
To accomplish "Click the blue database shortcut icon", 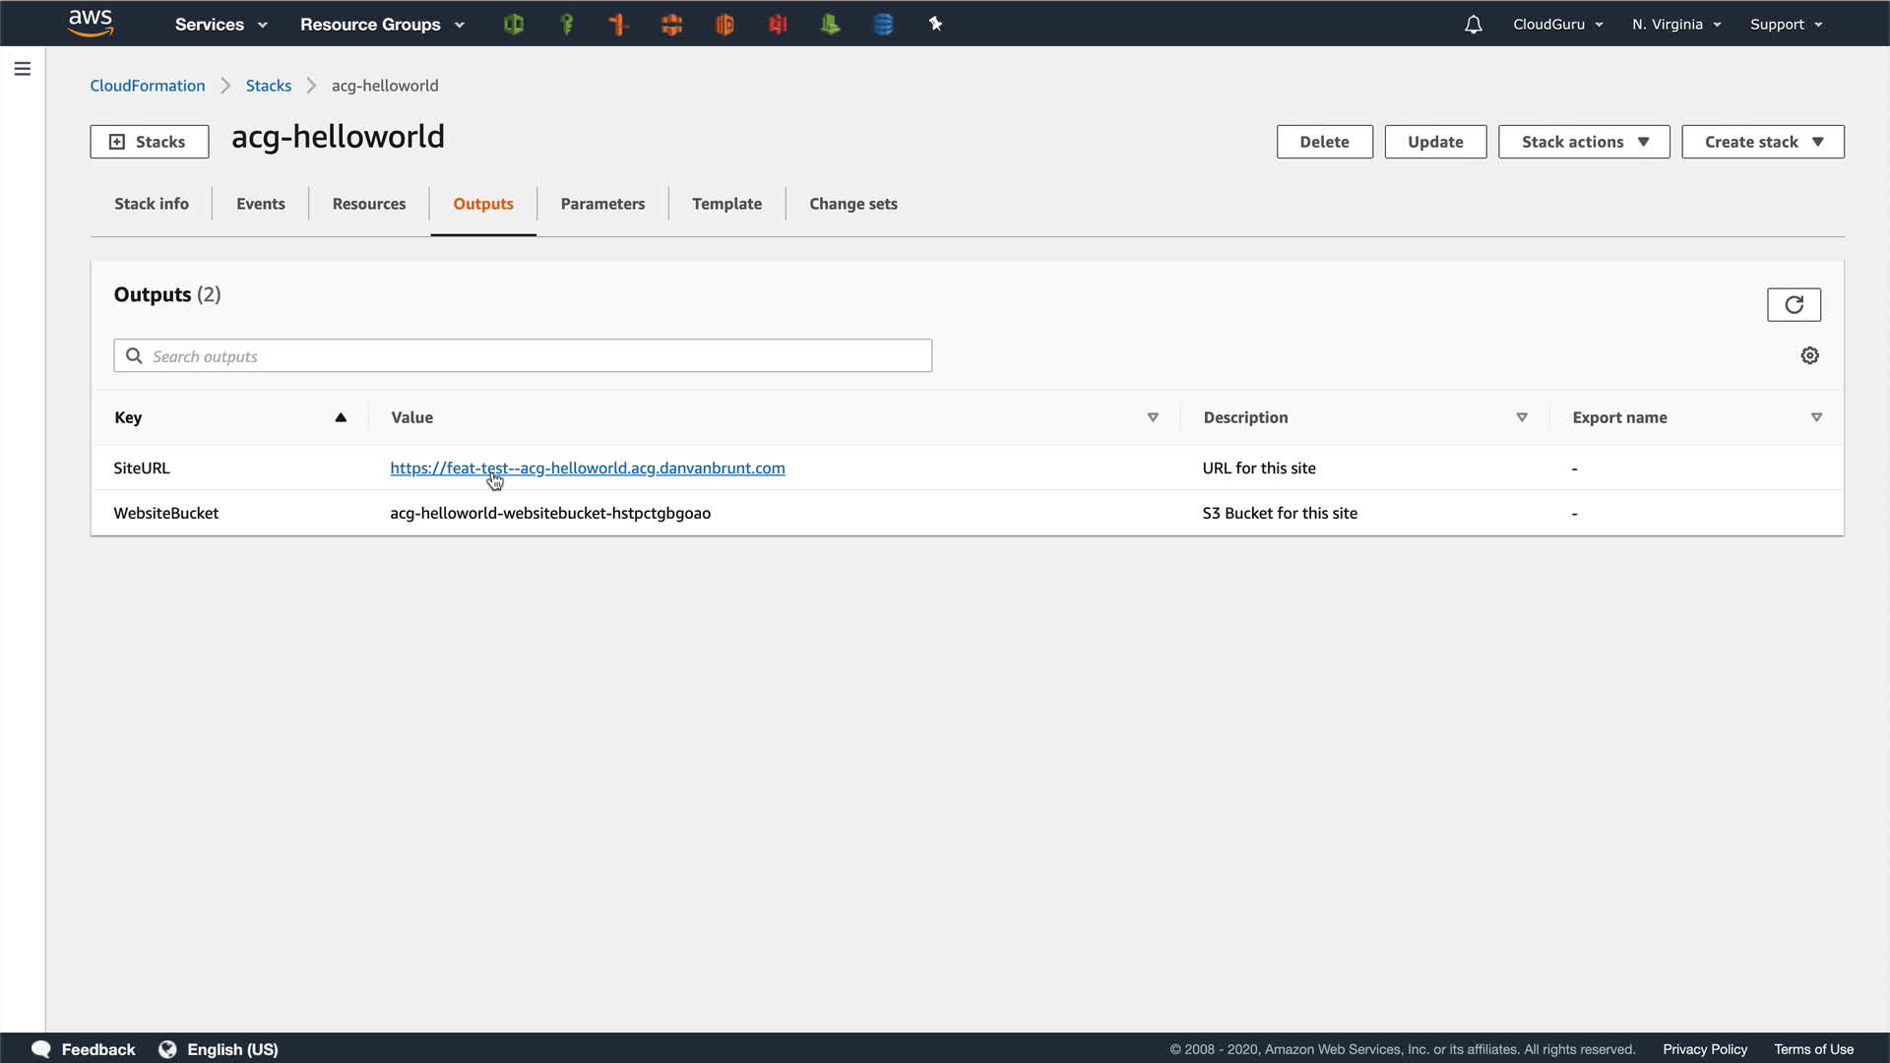I will 883,25.
